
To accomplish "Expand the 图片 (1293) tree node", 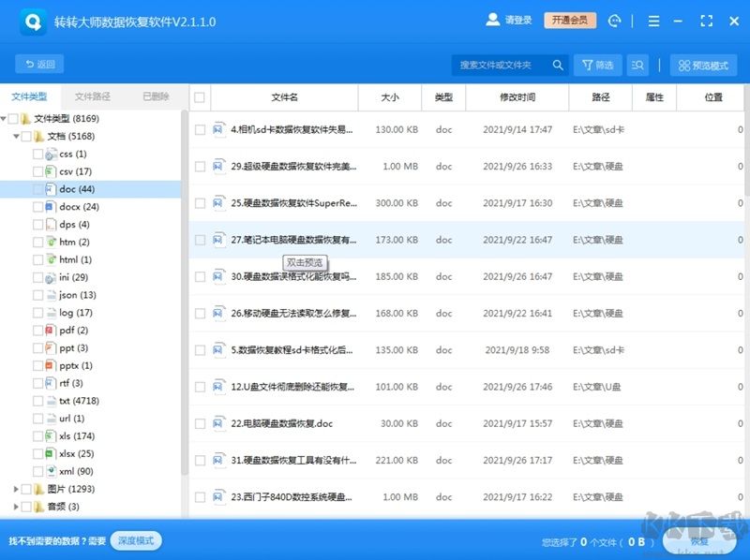I will click(16, 489).
